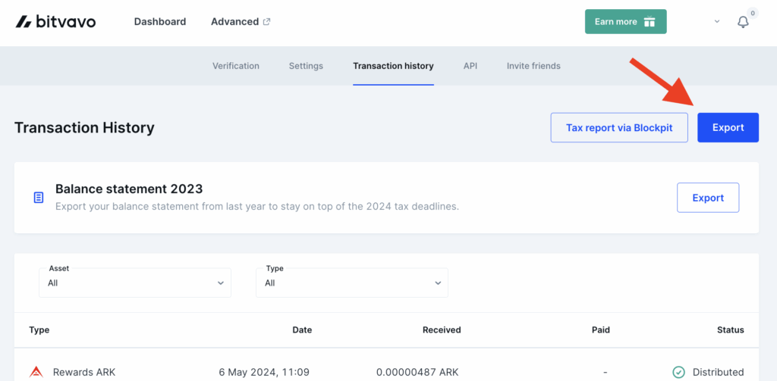Screen dimensions: 777x381
Task: Go to the Settings tab
Action: (x=306, y=66)
